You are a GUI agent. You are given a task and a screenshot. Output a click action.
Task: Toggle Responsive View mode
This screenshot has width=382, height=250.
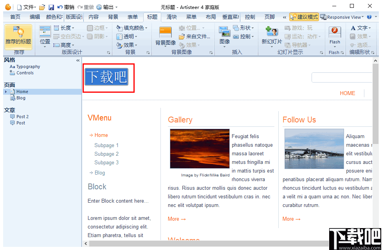click(342, 17)
